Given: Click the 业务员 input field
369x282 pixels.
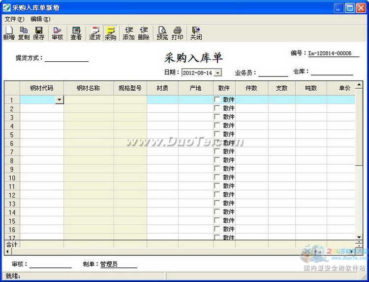Looking at the screenshot, I should pyautogui.click(x=273, y=73).
